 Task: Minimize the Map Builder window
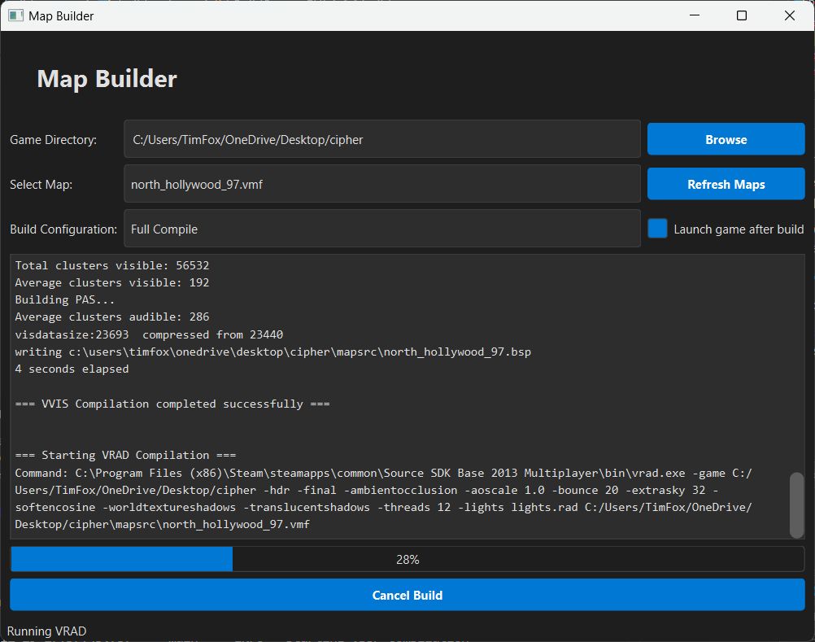click(693, 15)
